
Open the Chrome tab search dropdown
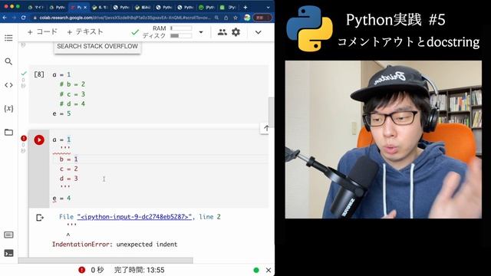click(x=268, y=7)
